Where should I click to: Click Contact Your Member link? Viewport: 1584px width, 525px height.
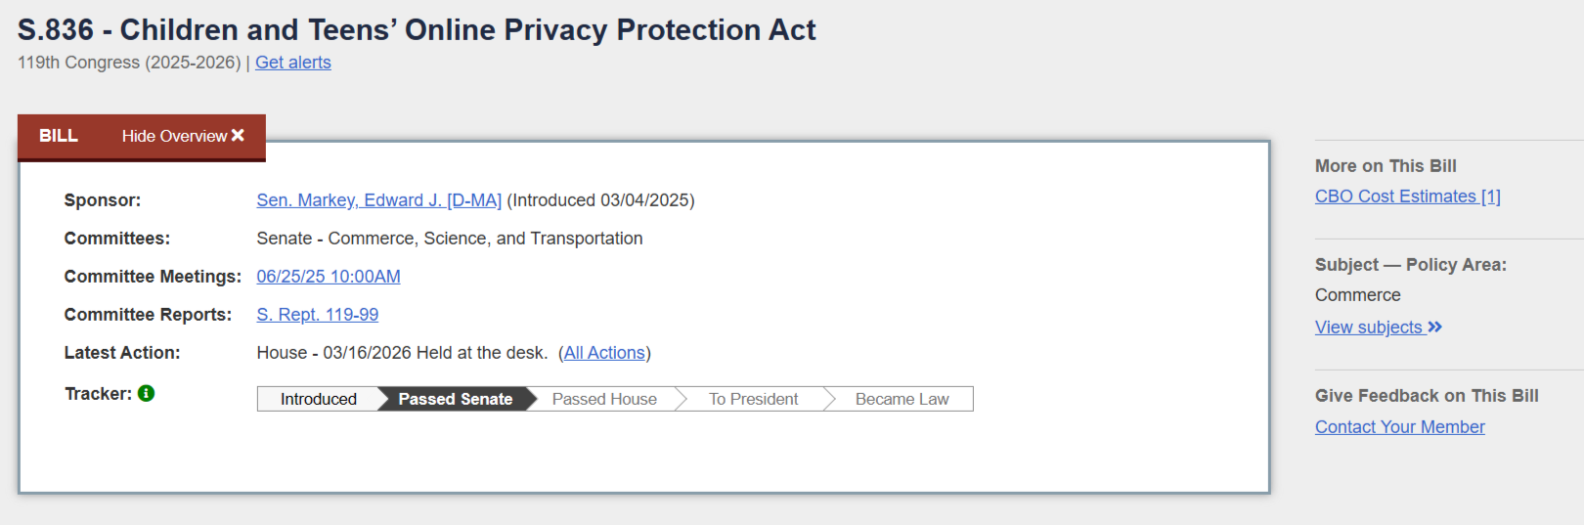tap(1400, 427)
